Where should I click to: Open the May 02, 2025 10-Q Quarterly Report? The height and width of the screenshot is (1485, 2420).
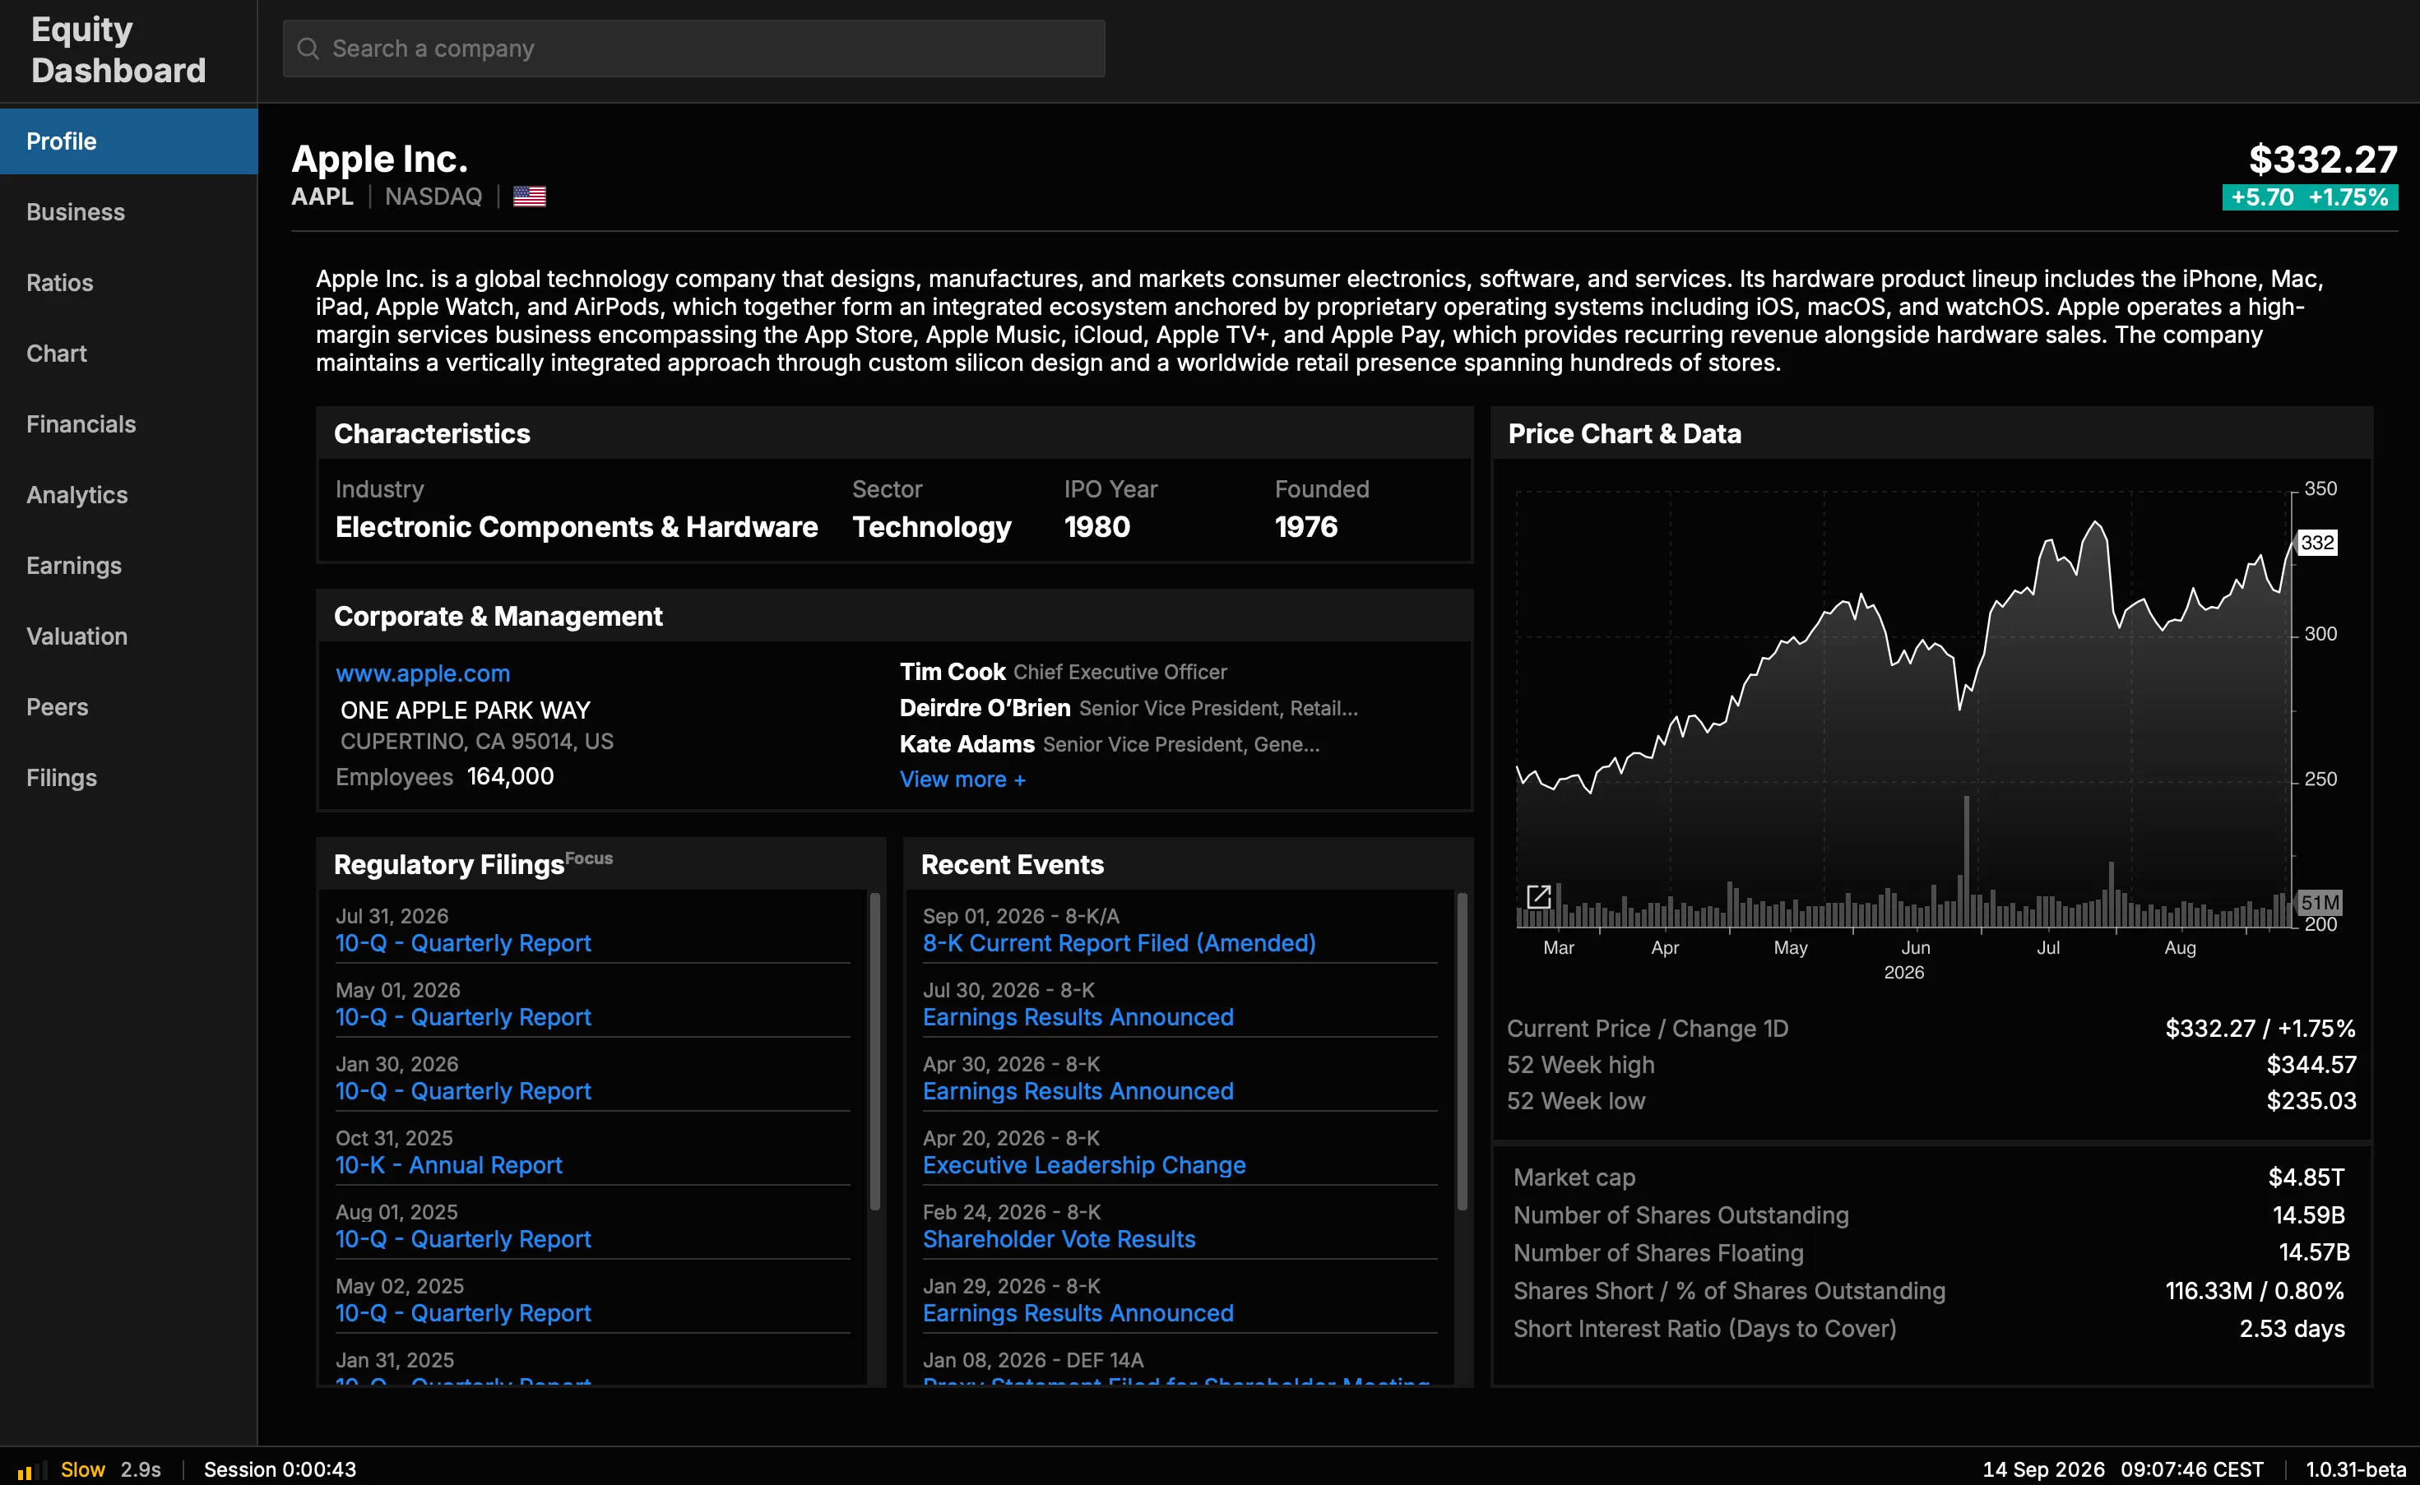point(463,1313)
